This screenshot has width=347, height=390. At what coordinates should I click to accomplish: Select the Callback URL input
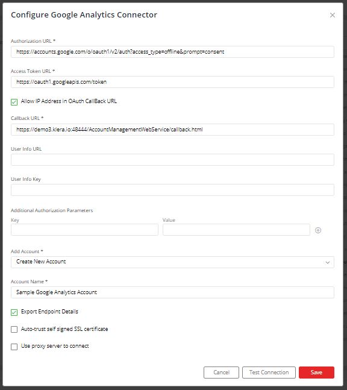pyautogui.click(x=172, y=130)
